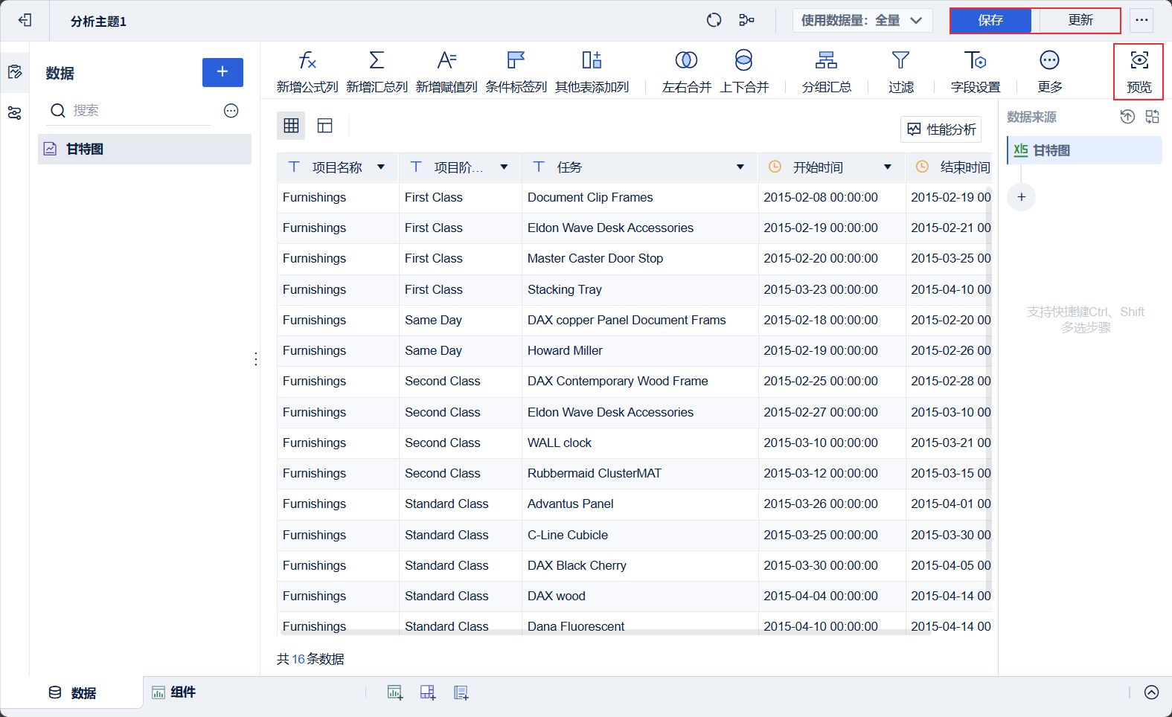Click 新增汇总列 tool
The width and height of the screenshot is (1172, 717).
click(377, 72)
